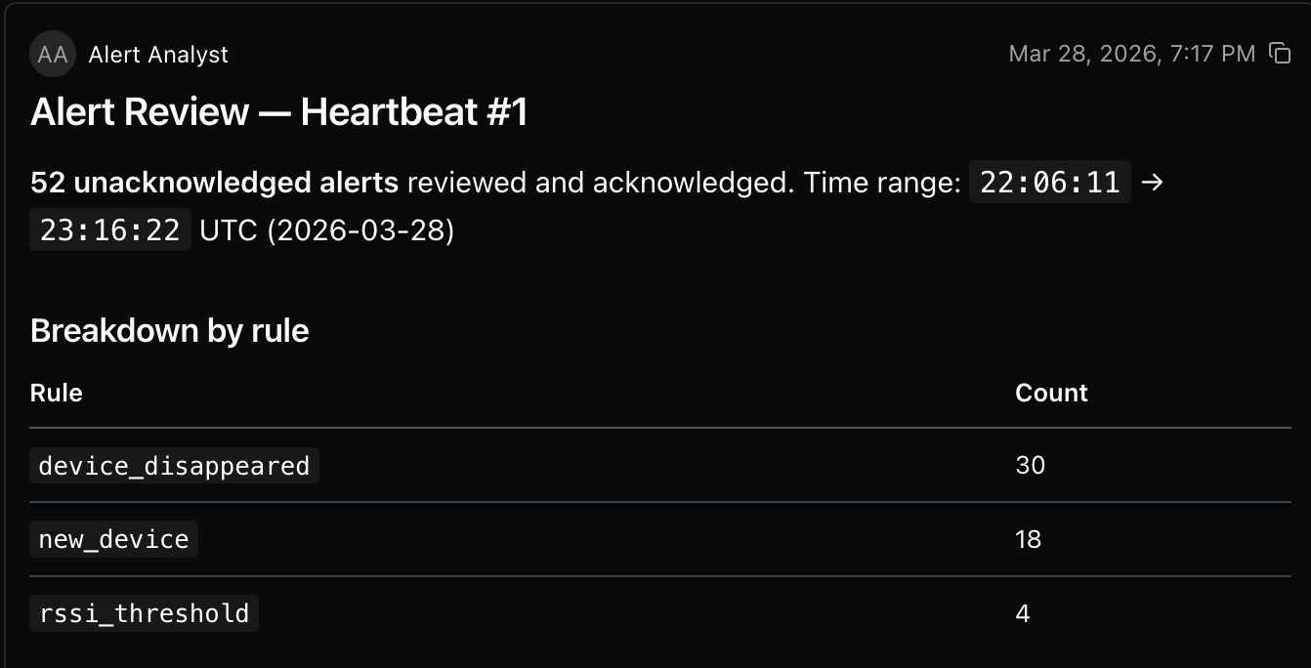The image size is (1311, 668).
Task: Click the count 30 for device_disappeared
Action: coord(1030,465)
